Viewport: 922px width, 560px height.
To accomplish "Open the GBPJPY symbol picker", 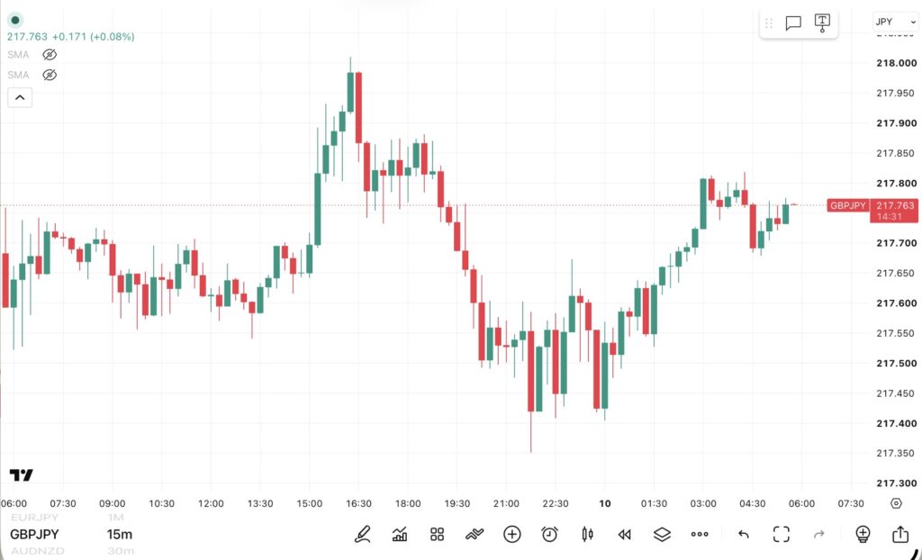I will [35, 534].
